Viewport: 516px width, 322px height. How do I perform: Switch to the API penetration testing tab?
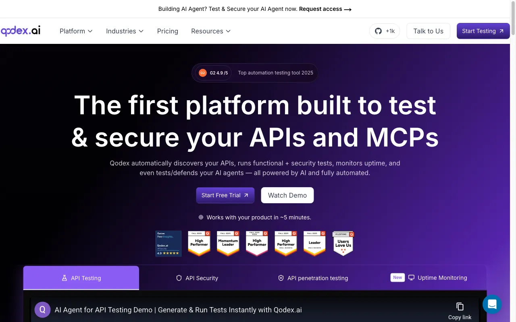click(313, 278)
